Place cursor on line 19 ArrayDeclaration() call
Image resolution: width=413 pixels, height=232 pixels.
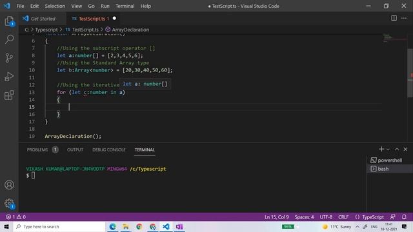pos(73,136)
